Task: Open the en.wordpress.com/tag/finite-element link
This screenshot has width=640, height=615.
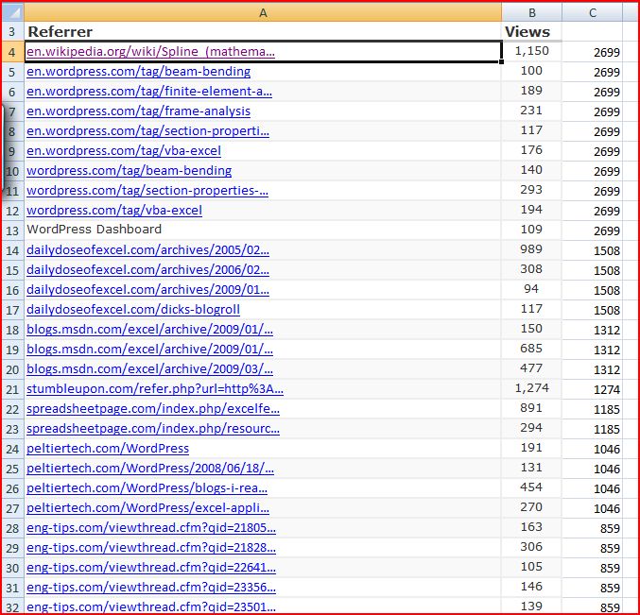Action: (148, 92)
